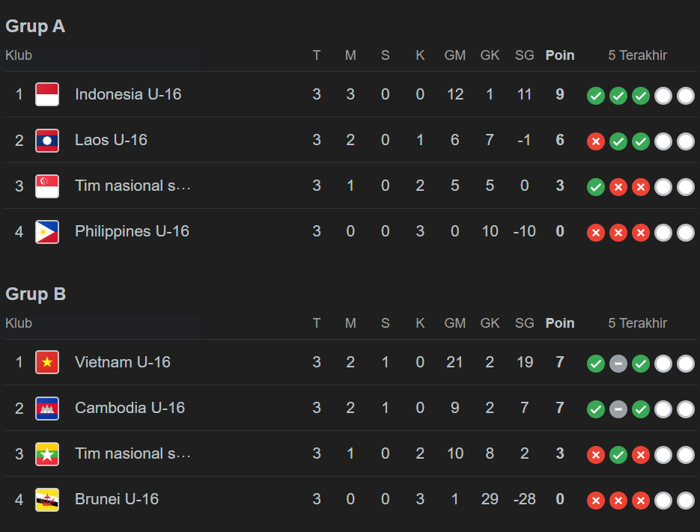The height and width of the screenshot is (532, 700).
Task: Click Cambodia's gray draw result icon
Action: [x=618, y=409]
